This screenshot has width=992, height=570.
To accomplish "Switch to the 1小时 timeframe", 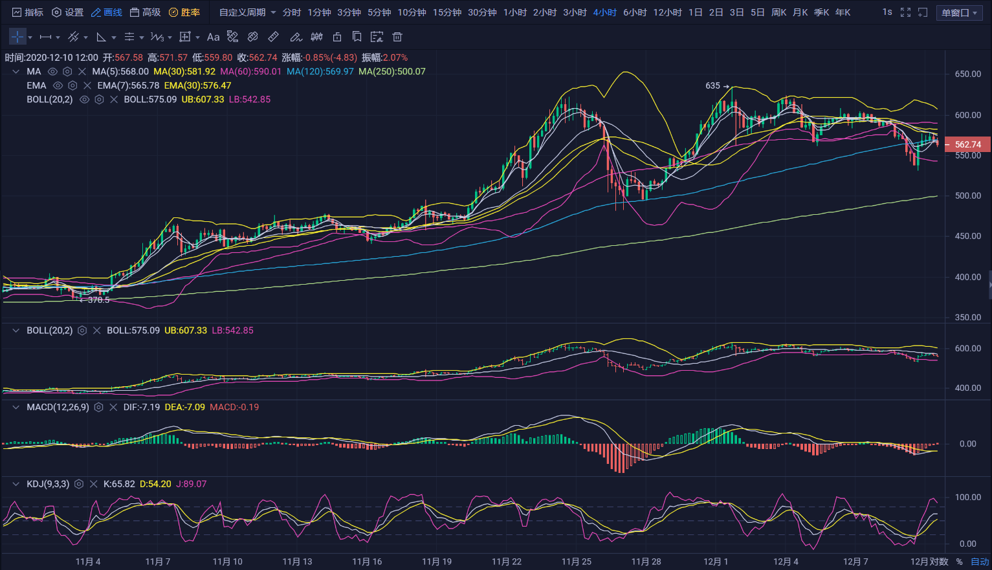I will coord(515,12).
